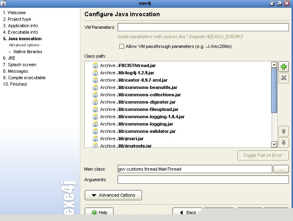
Task: Go to step 1. Welcome
Action: (x=14, y=13)
